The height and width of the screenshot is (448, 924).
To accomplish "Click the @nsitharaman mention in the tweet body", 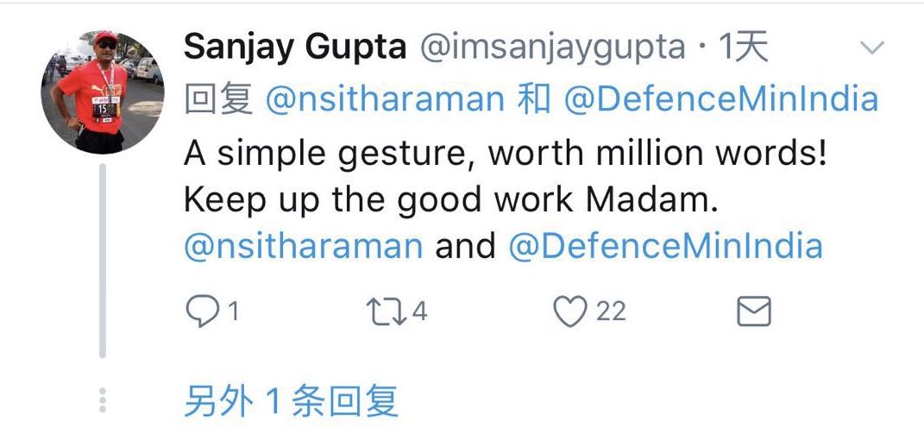I will (303, 247).
